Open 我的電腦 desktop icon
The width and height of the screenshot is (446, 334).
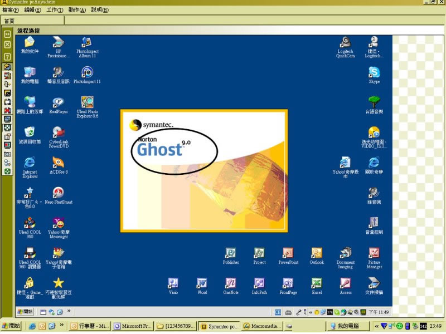click(x=30, y=75)
